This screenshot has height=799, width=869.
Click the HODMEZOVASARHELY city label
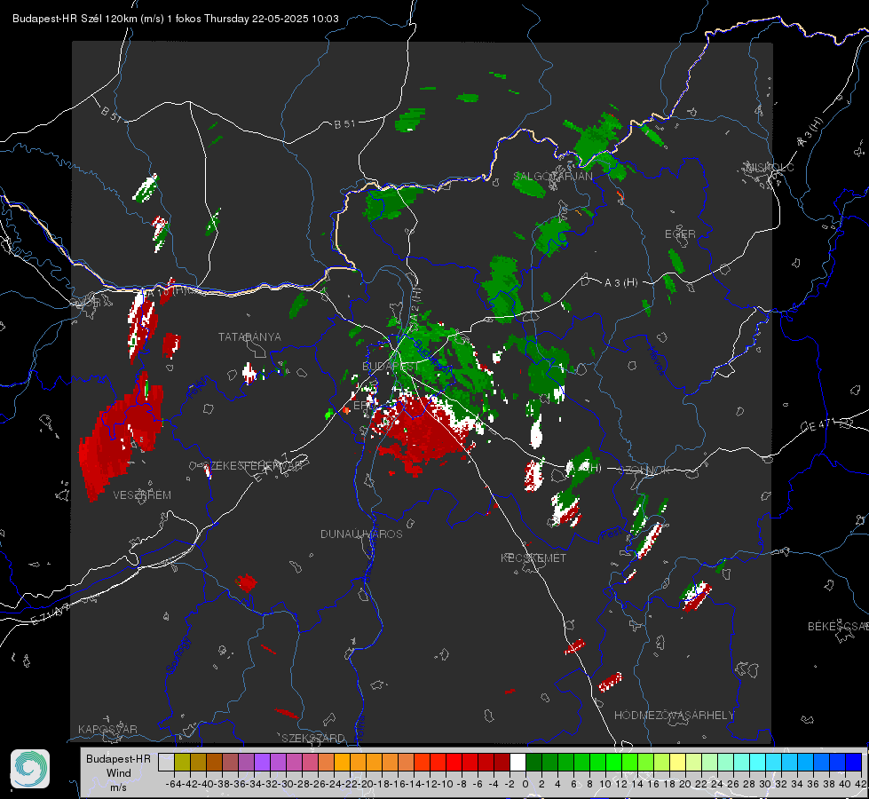pyautogui.click(x=674, y=716)
